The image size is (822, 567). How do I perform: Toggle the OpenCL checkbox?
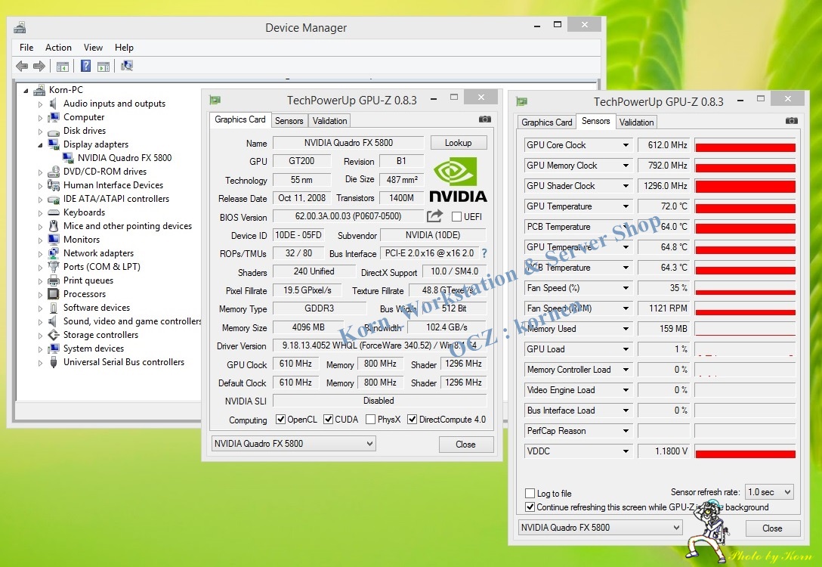click(280, 419)
